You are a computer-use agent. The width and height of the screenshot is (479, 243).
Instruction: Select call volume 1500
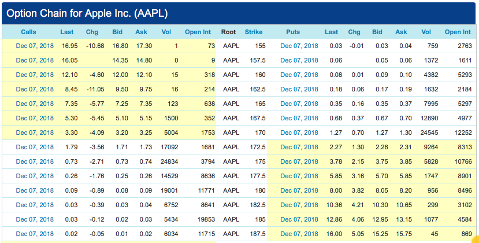[171, 118]
